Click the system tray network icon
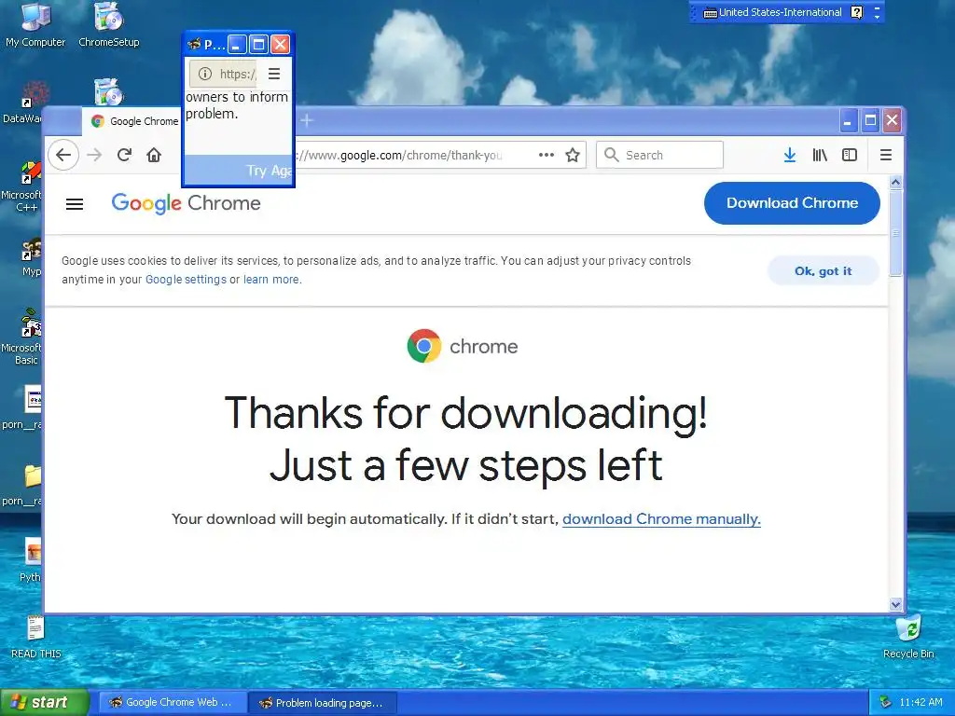The image size is (955, 716). pyautogui.click(x=886, y=702)
